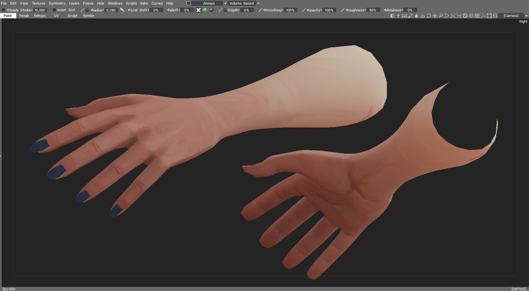This screenshot has height=291, width=529.
Task: Open the Always dropdown
Action: click(x=209, y=3)
